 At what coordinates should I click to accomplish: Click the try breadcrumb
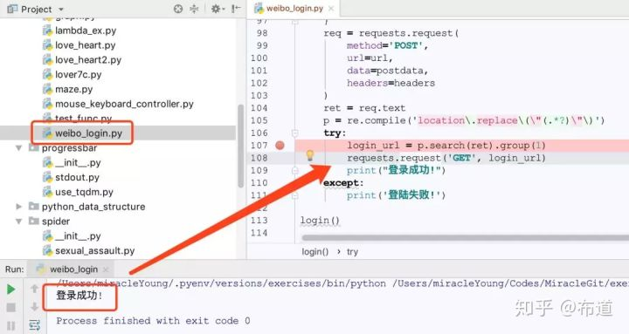[352, 251]
